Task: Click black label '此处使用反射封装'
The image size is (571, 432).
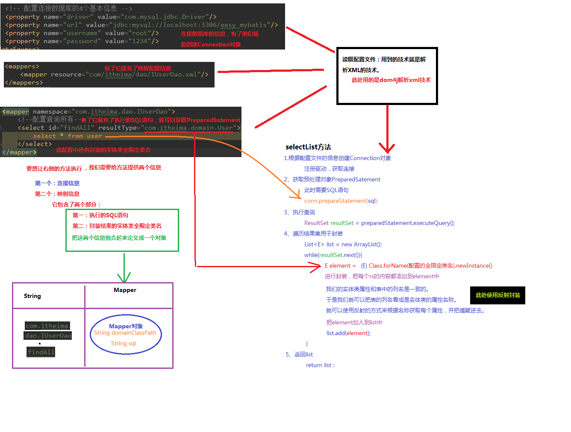Action: tap(497, 295)
